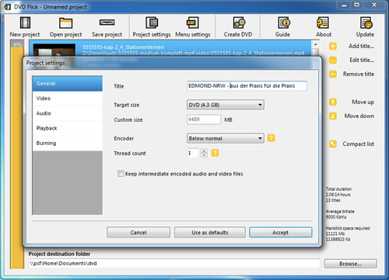389x280 pixels.
Task: Click the Compact list icon
Action: point(333,144)
